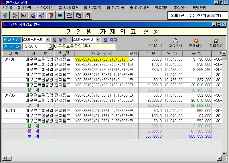Click the 환경설정 settings button
The image size is (229, 163).
point(196,43)
